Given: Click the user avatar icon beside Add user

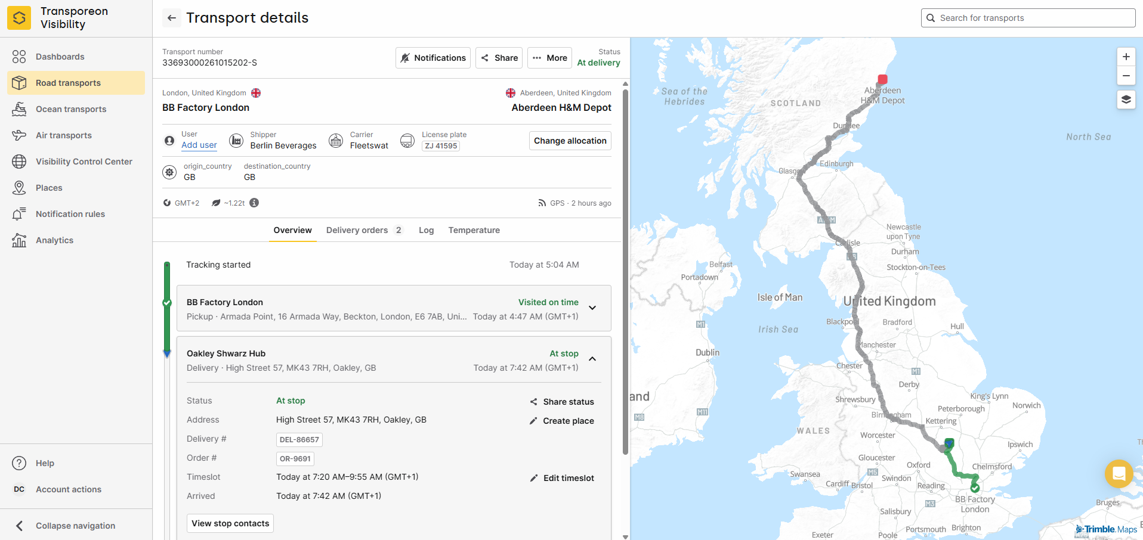Looking at the screenshot, I should pyautogui.click(x=169, y=141).
